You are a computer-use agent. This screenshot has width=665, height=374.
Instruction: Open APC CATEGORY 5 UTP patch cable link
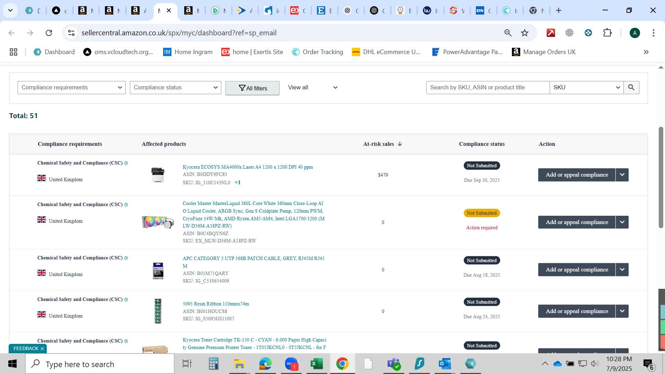pyautogui.click(x=254, y=262)
